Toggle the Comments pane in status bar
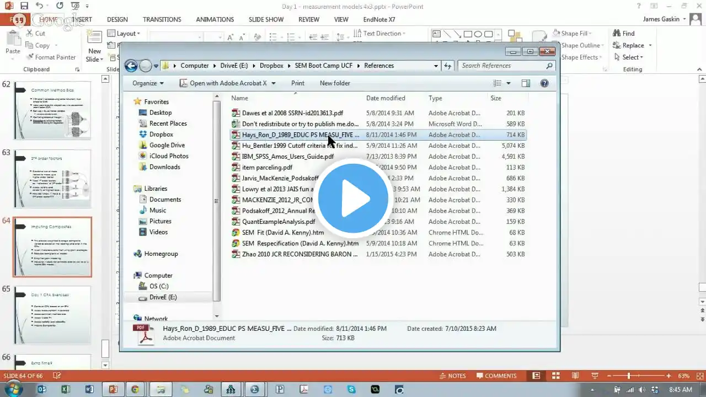Screen dimensions: 706x397 496,376
